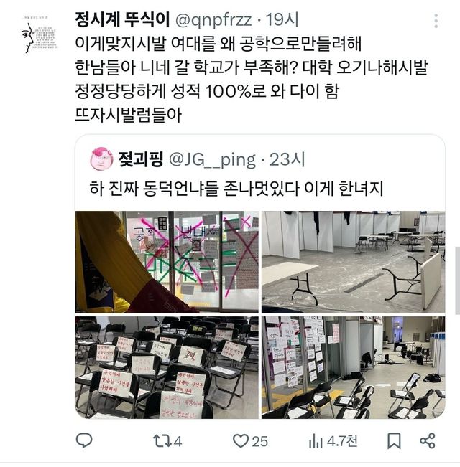Open 젖괴핑 quoted user avatar

tap(101, 159)
